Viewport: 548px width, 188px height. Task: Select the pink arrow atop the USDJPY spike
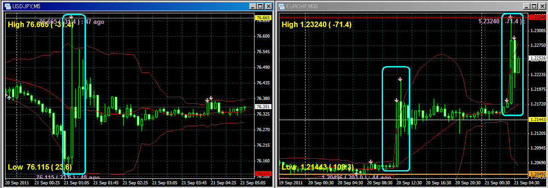(71, 17)
